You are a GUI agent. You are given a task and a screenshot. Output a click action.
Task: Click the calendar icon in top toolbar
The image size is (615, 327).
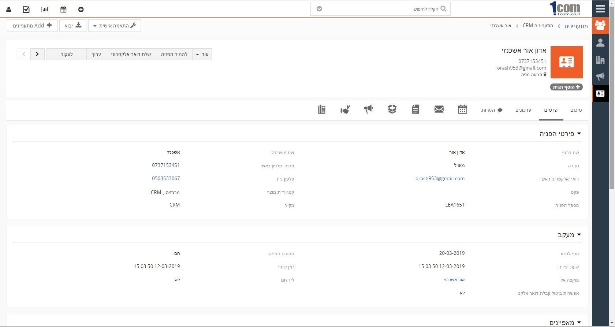pos(63,10)
